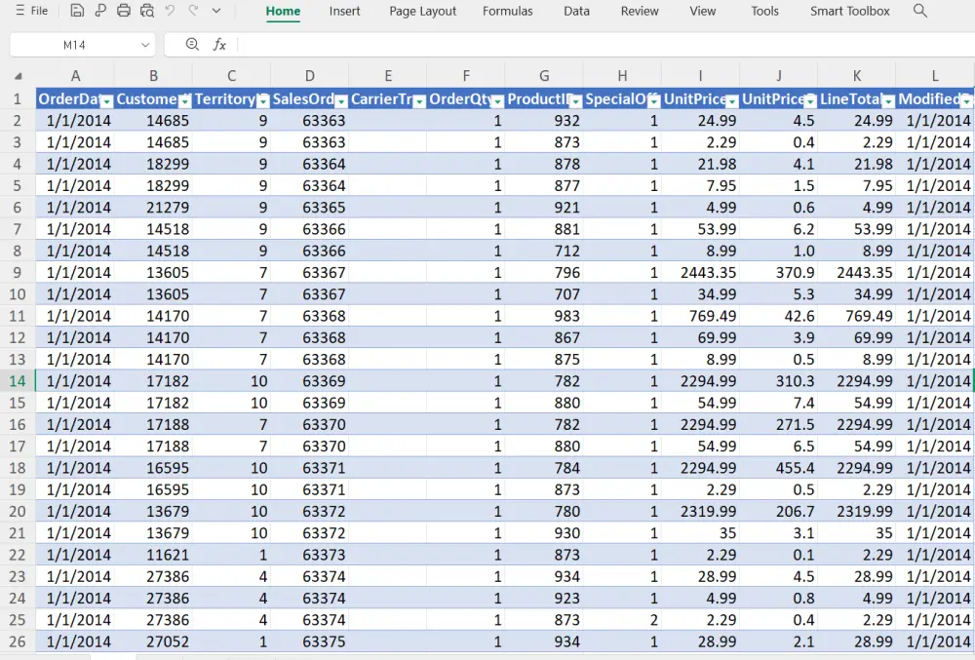
Task: Open the SpecialOf column filter dropdown
Action: coord(653,100)
